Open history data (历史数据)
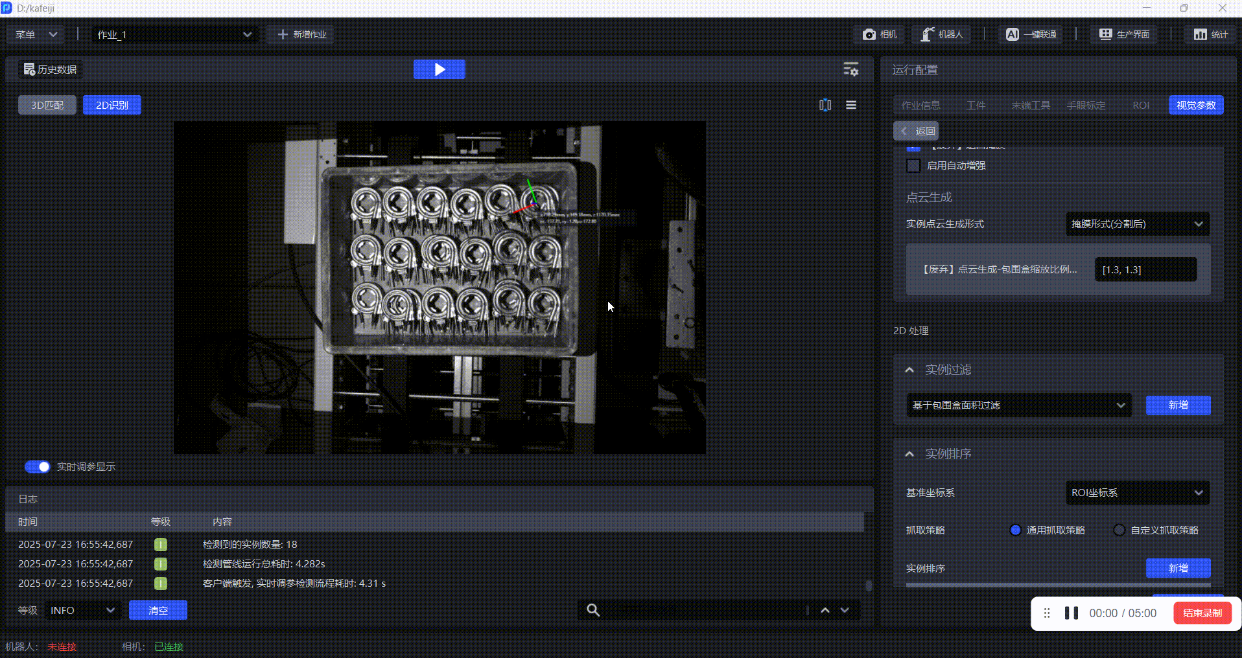 pyautogui.click(x=51, y=69)
